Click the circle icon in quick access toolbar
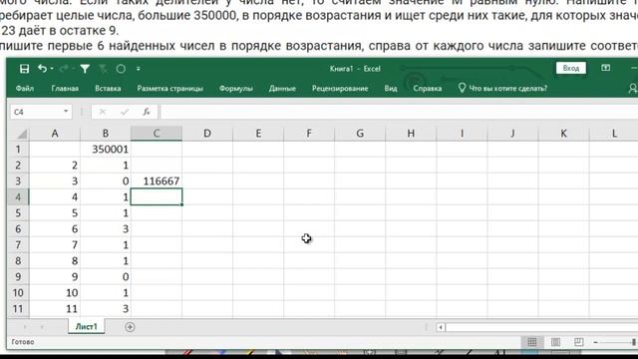The image size is (638, 359). 121,69
